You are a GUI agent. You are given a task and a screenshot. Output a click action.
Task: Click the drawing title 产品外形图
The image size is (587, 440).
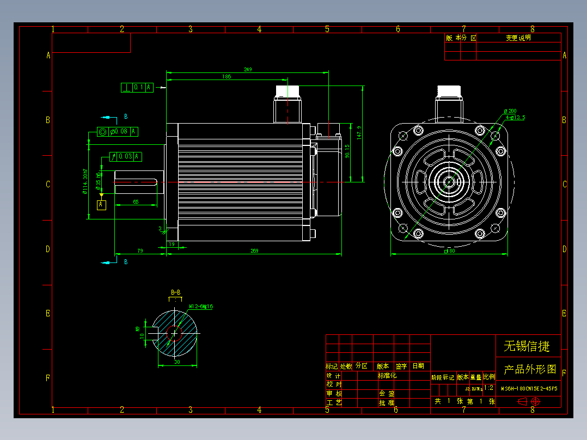(530, 369)
